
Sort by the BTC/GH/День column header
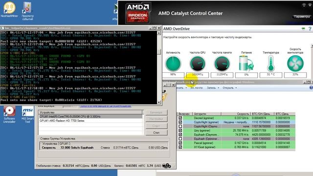(262, 114)
